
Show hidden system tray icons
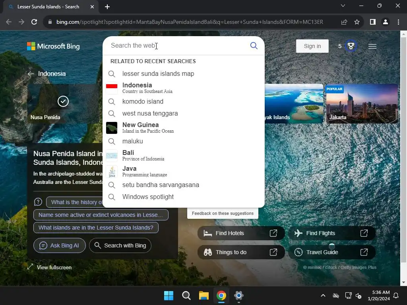[323, 295]
